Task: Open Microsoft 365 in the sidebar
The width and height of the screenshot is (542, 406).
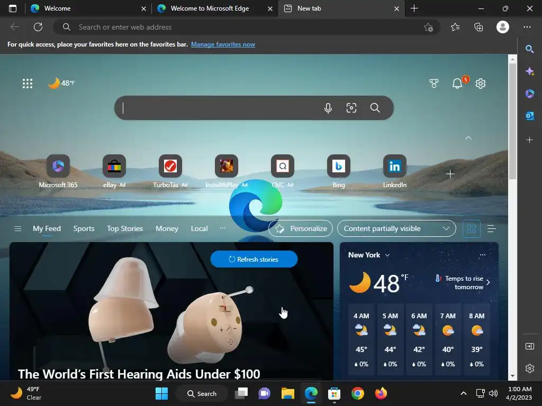Action: point(529,94)
